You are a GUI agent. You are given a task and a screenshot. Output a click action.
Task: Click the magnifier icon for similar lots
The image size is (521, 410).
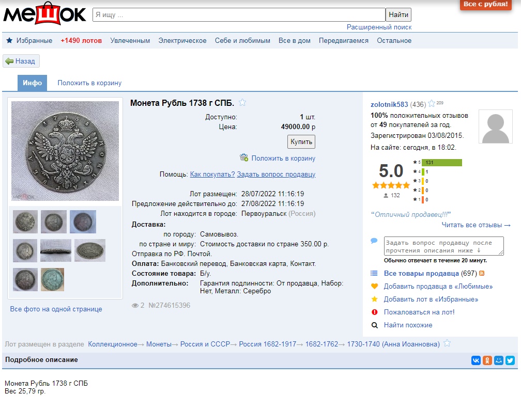coord(375,325)
